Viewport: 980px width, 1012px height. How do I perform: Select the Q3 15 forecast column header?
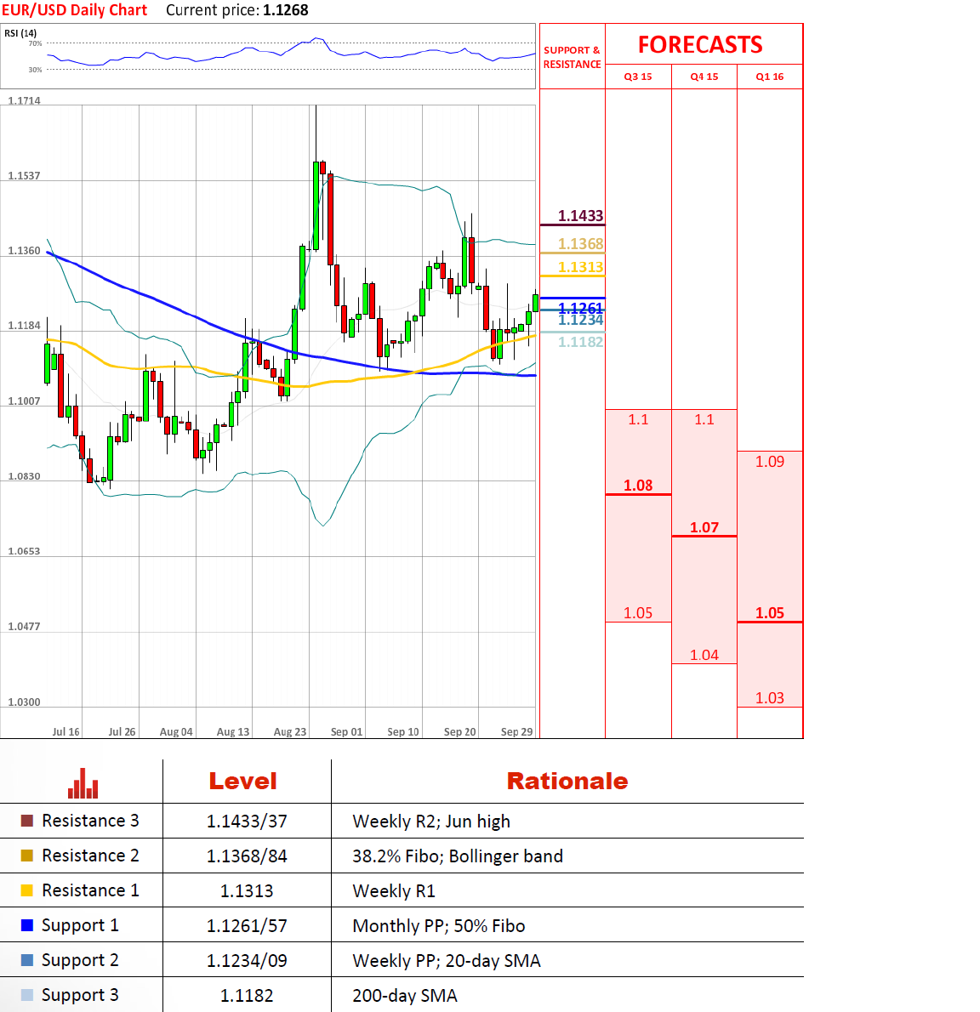[638, 77]
